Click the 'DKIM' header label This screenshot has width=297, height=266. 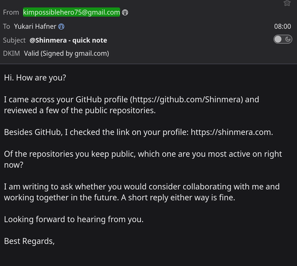coord(12,53)
